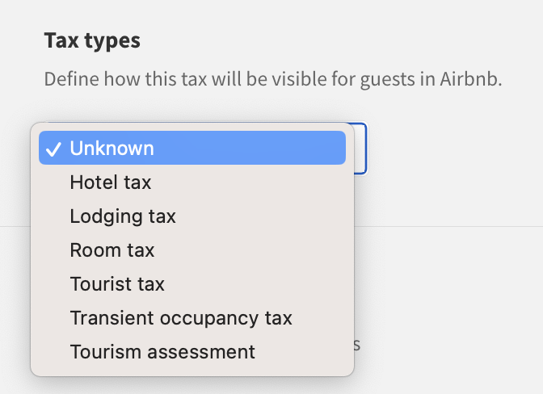Click the Airbnb guest visibility description text
The width and height of the screenshot is (543, 394).
point(273,81)
